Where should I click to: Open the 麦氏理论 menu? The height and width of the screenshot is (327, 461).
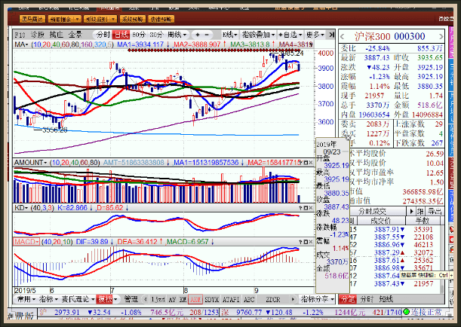(78, 299)
